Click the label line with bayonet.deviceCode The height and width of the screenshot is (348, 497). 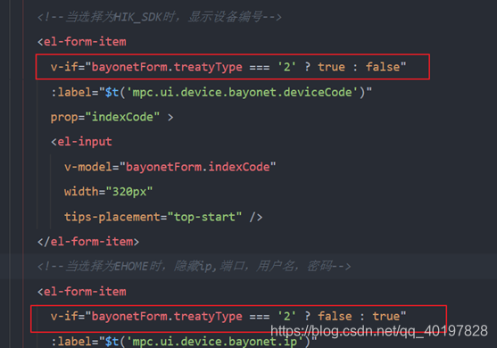coord(211,92)
